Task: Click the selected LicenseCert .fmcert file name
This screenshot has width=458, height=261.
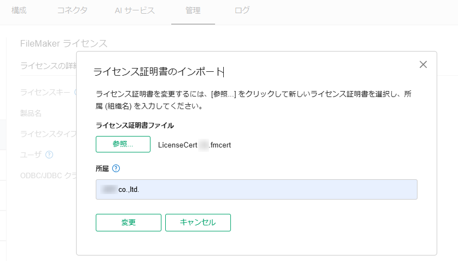Action: (x=194, y=145)
